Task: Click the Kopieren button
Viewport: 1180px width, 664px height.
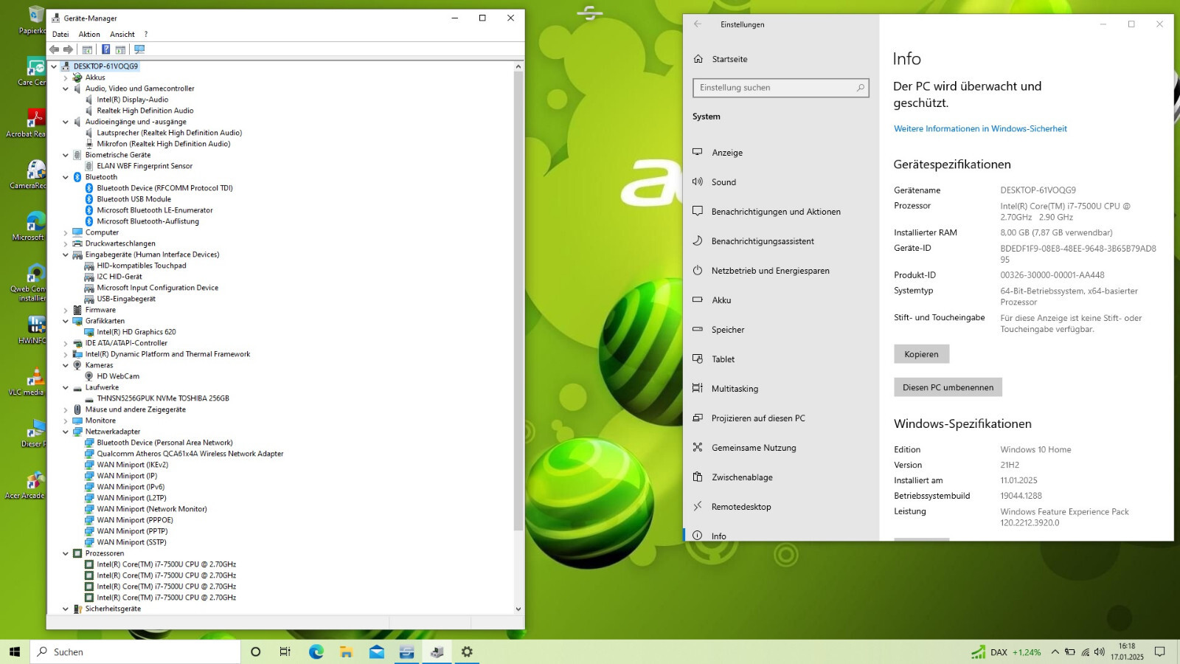Action: (x=921, y=354)
